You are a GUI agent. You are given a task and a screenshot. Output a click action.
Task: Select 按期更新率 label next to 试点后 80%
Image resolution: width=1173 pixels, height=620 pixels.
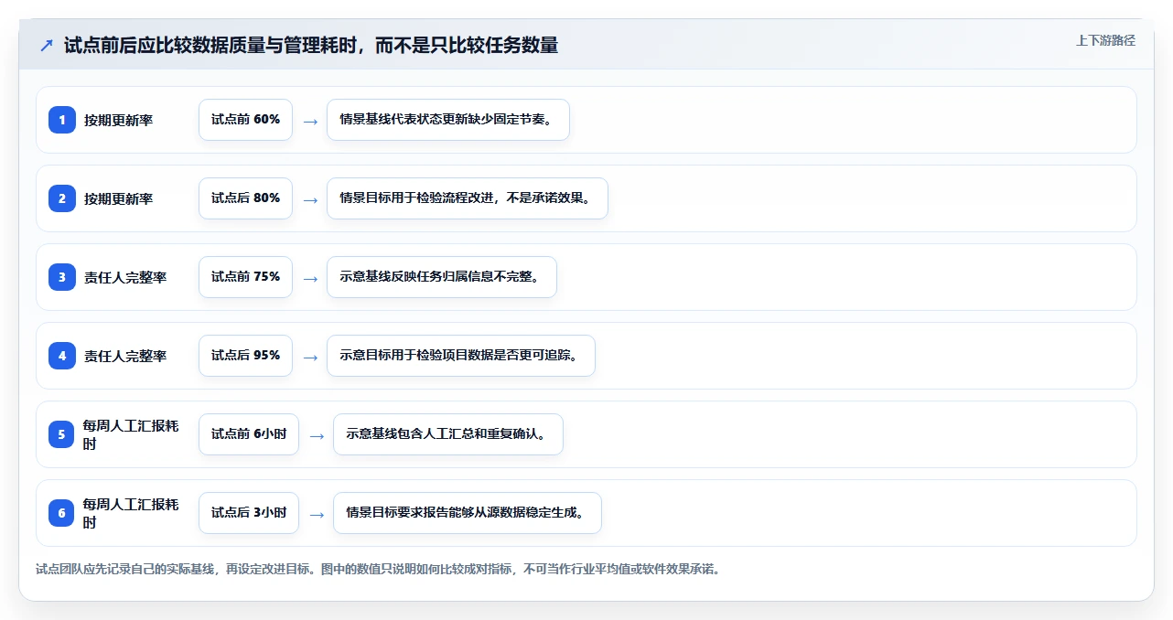click(118, 198)
